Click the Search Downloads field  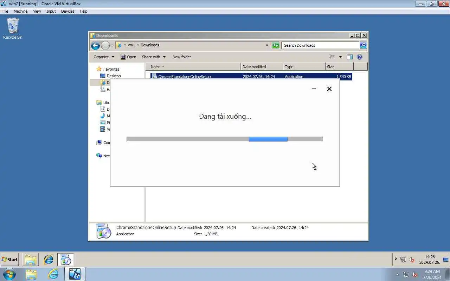(x=320, y=45)
